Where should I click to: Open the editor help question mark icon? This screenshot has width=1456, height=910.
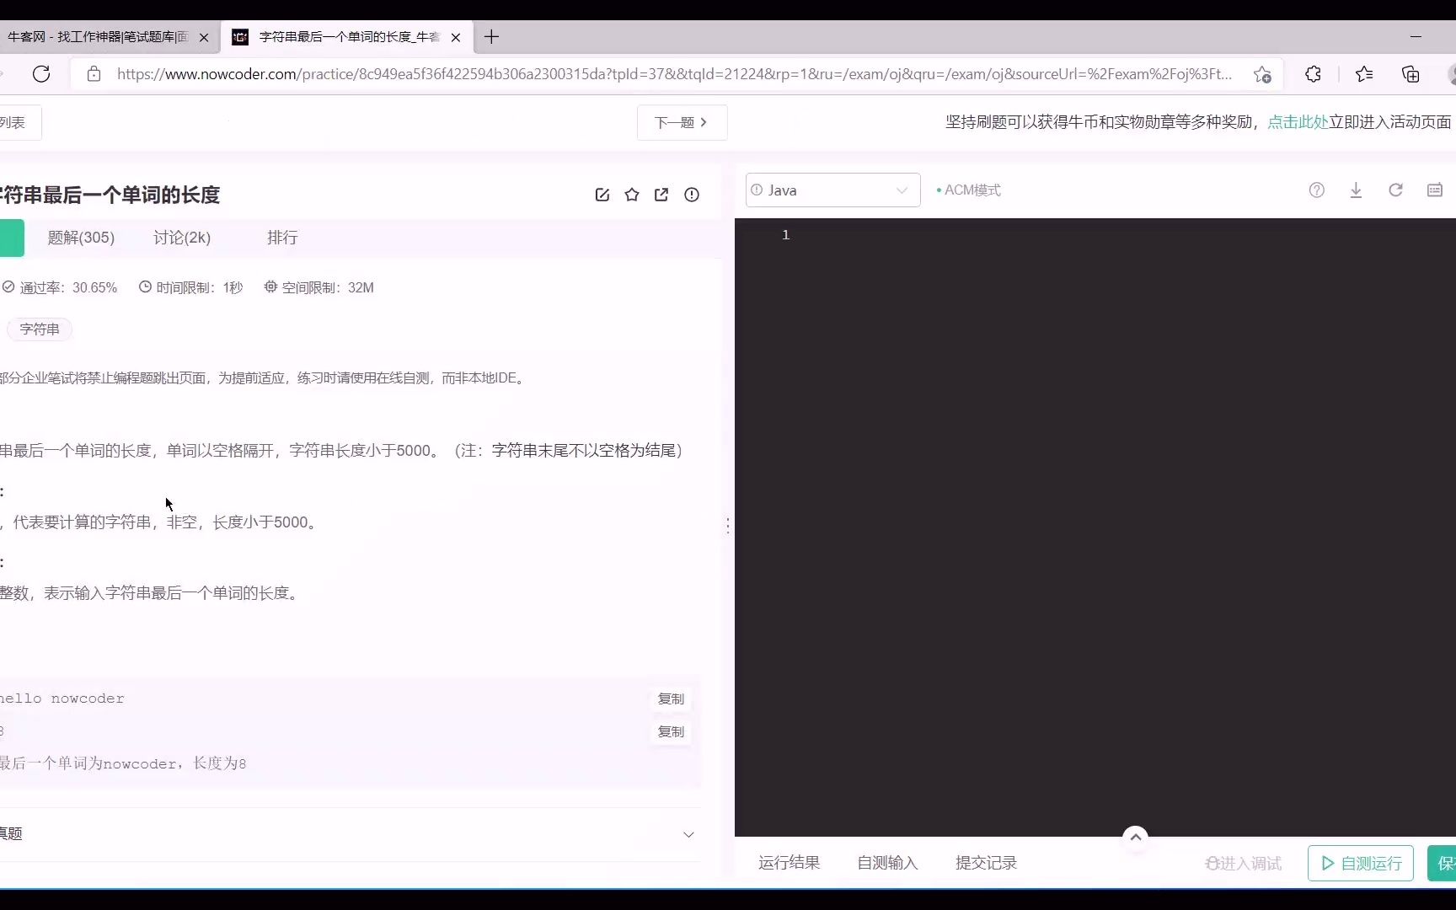(x=1317, y=190)
